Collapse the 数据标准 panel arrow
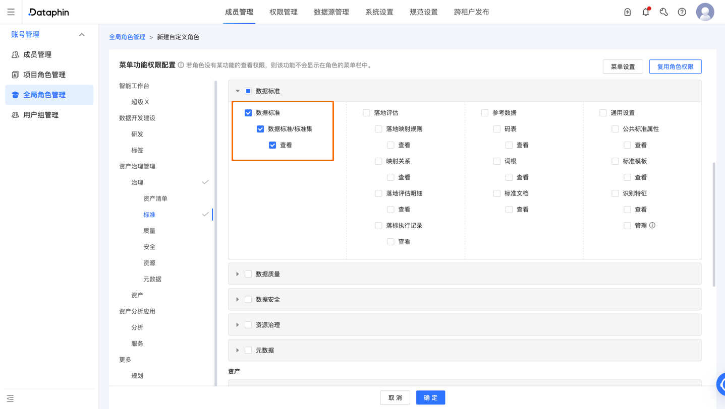The image size is (725, 409). [x=238, y=91]
